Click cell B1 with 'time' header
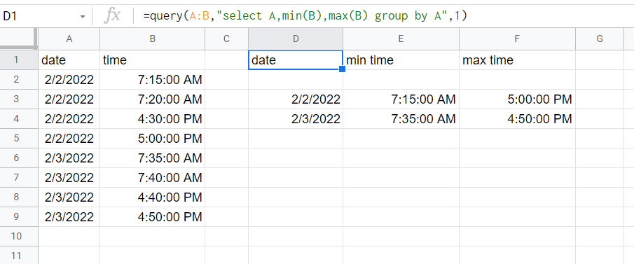634x264 pixels. [x=153, y=60]
